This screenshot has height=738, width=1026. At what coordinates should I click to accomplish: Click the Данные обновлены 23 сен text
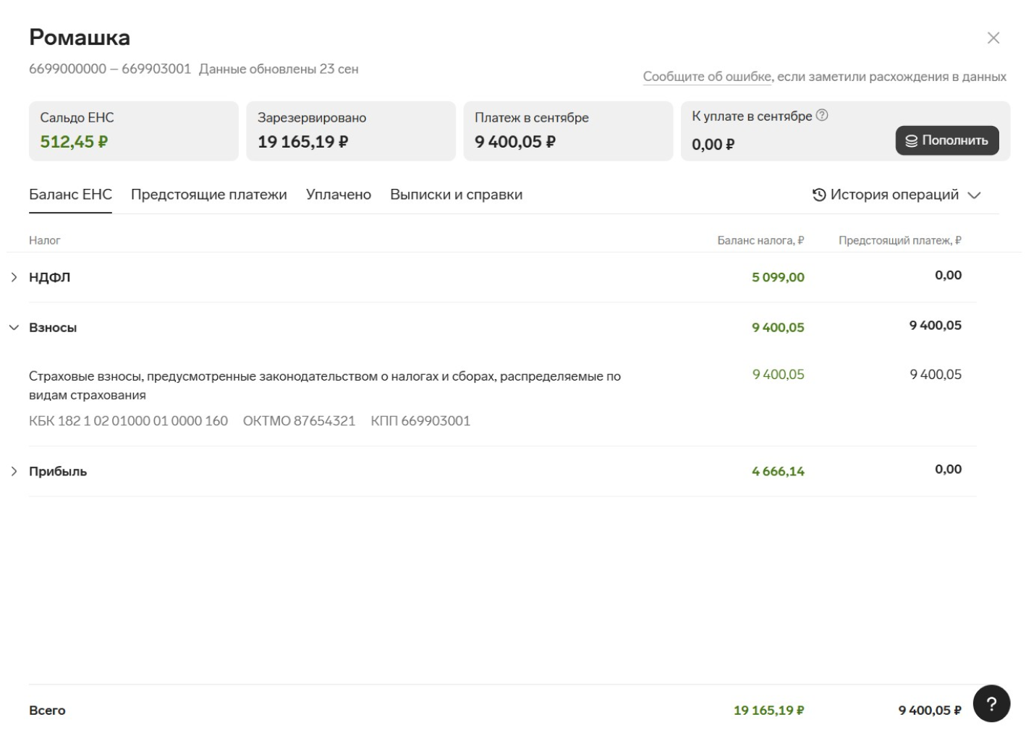tap(279, 69)
